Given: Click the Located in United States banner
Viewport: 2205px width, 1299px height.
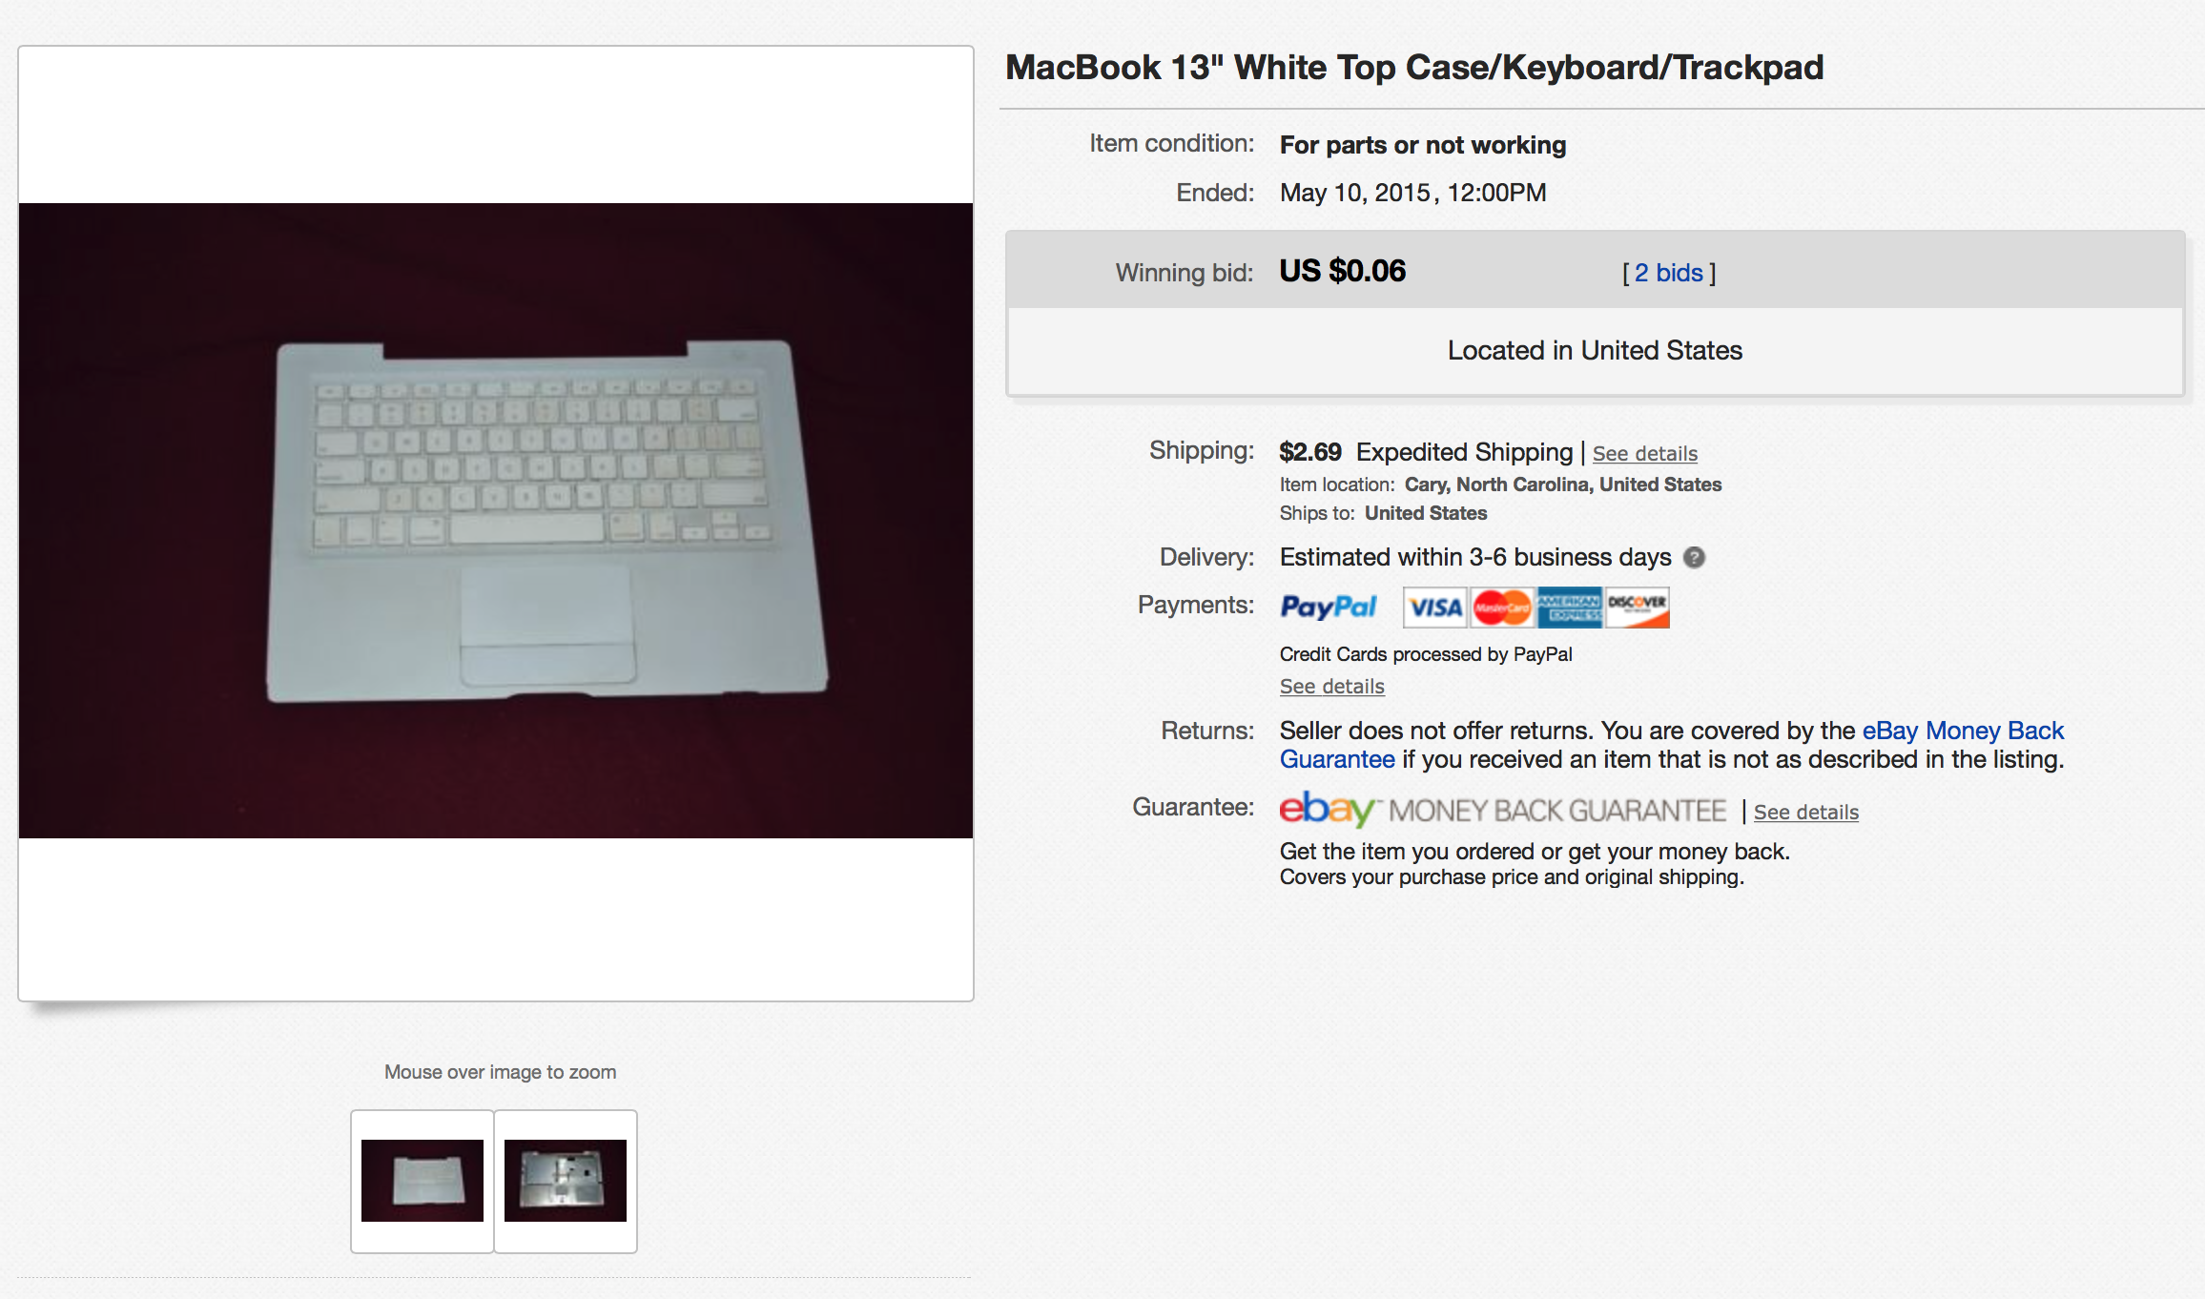Looking at the screenshot, I should [1595, 351].
